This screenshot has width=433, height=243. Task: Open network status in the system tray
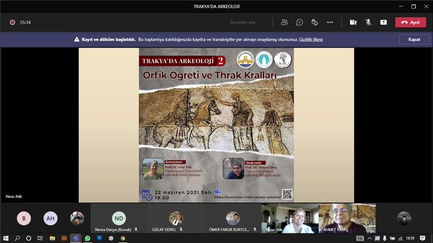pyautogui.click(x=400, y=238)
